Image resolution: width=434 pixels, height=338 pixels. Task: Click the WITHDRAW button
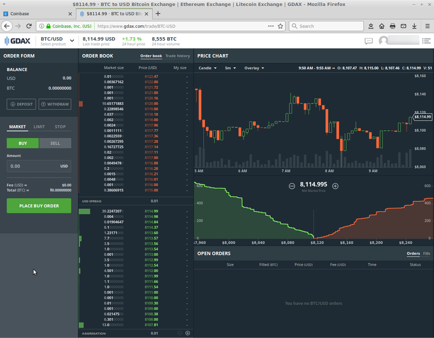pyautogui.click(x=55, y=104)
